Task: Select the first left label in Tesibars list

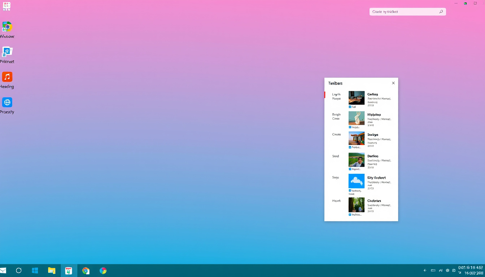Action: click(x=336, y=96)
